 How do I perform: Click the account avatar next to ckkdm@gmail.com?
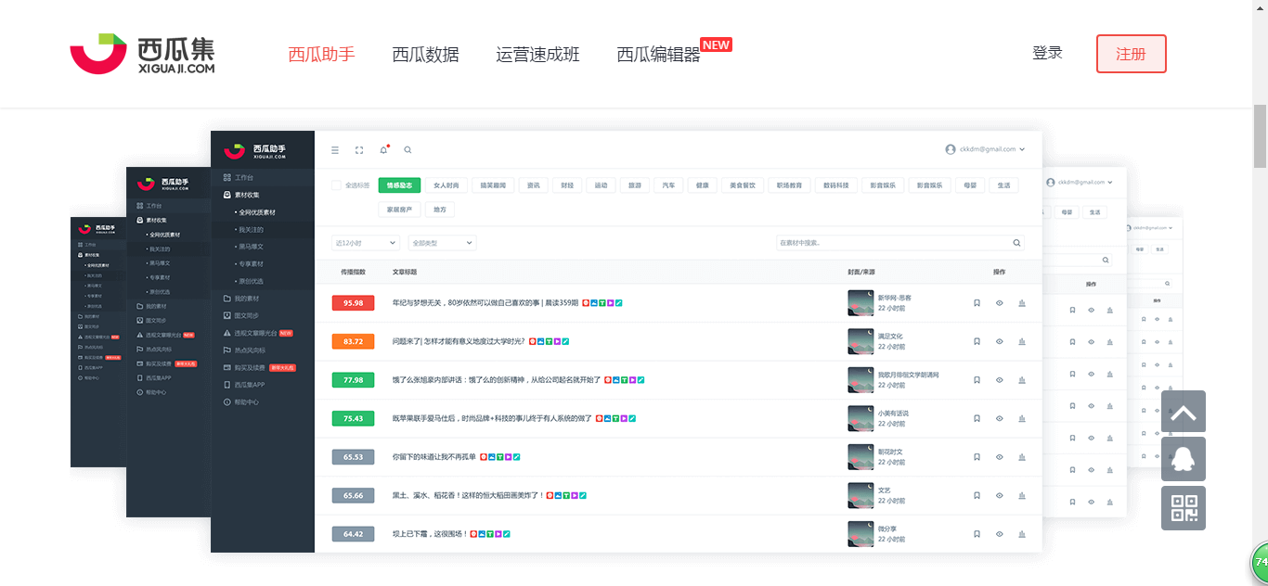[951, 149]
